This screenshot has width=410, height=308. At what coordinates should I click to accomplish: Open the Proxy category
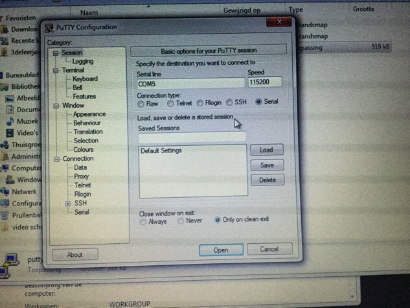82,176
